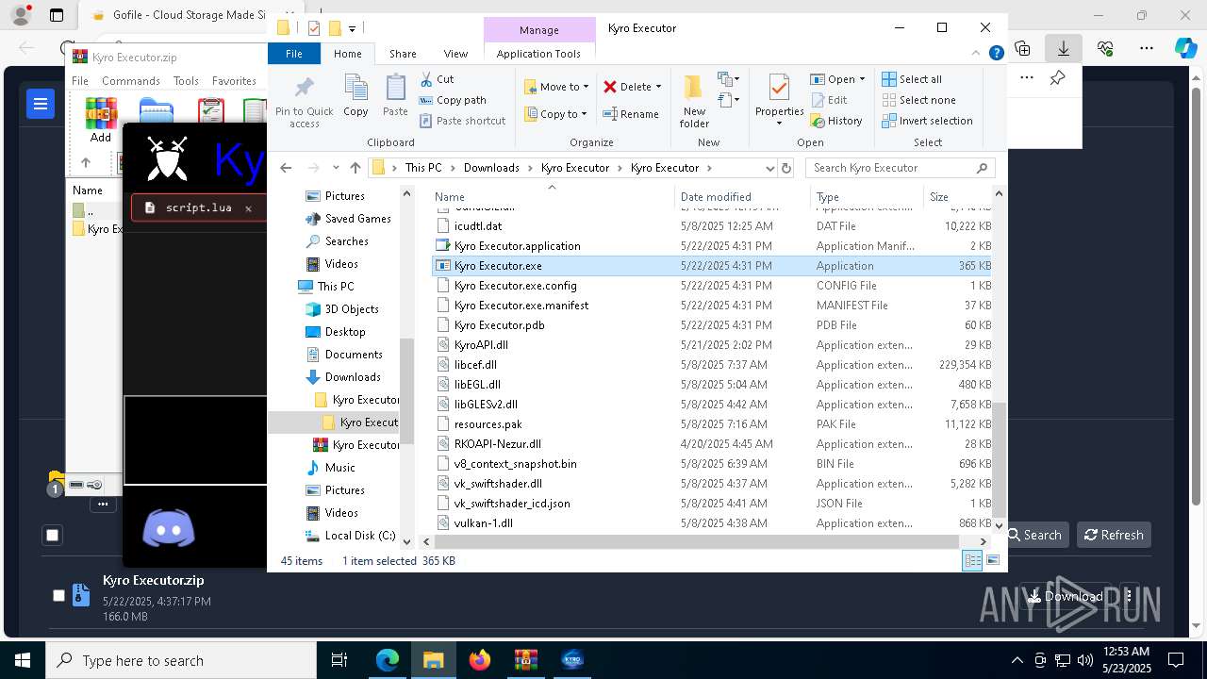Open Copy to dropdown
This screenshot has width=1207, height=679.
point(554,114)
